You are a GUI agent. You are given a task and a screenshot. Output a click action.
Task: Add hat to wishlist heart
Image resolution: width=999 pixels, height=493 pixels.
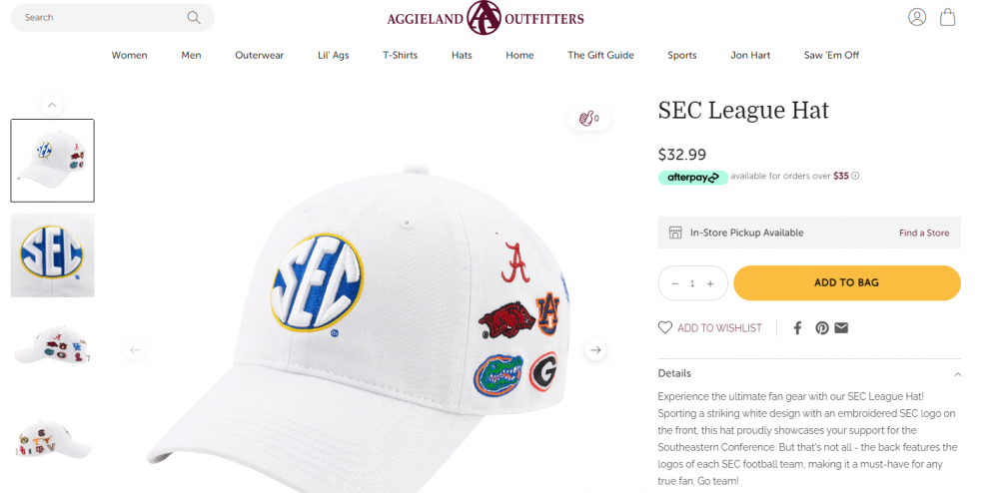665,327
